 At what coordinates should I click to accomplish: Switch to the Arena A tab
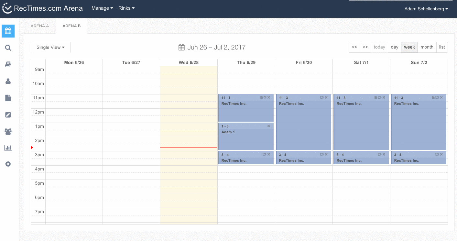tap(40, 26)
